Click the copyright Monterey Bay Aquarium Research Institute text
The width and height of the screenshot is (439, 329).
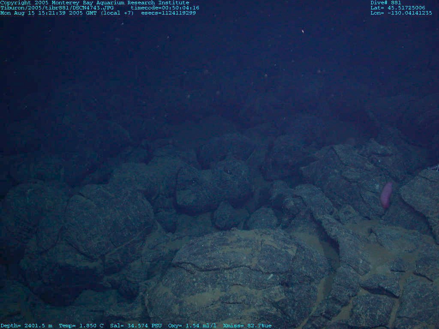(x=95, y=3)
